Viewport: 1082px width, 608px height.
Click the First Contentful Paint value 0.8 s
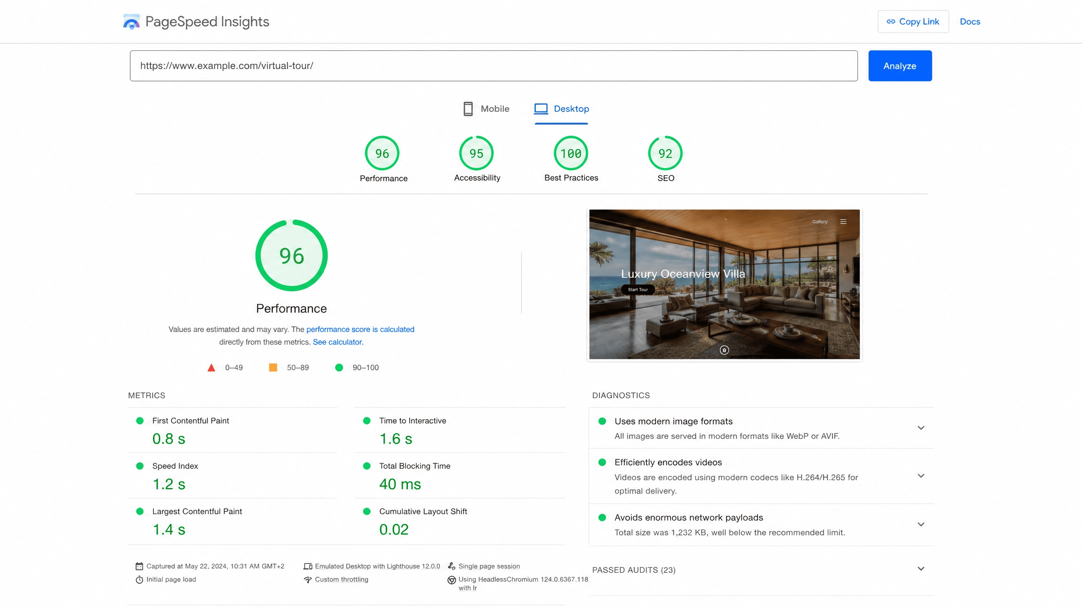[x=169, y=439]
